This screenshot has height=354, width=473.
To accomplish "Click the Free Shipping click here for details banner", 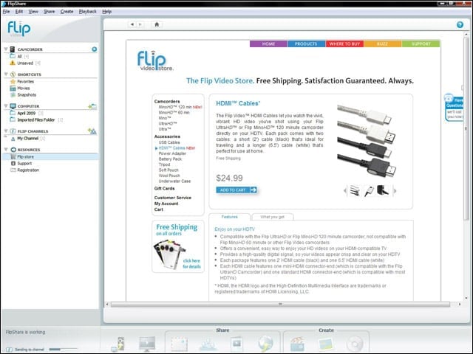I will coord(178,246).
